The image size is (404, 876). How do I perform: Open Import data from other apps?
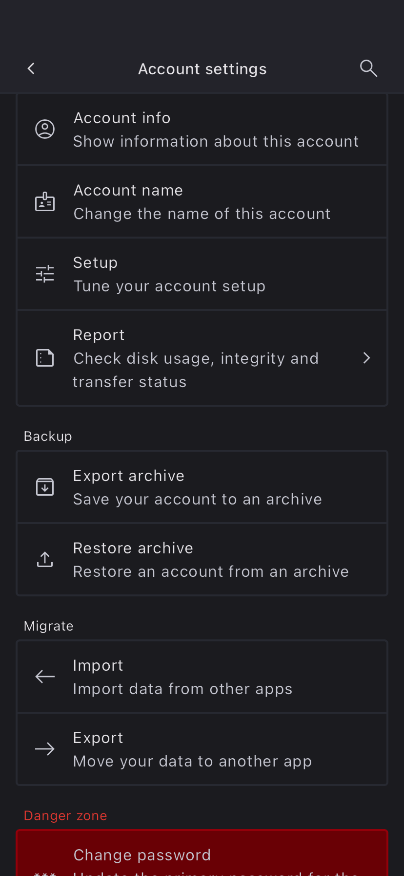182,677
